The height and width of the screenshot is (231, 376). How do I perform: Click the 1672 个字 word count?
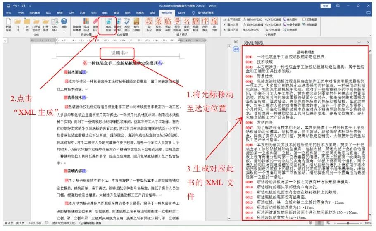point(35,223)
